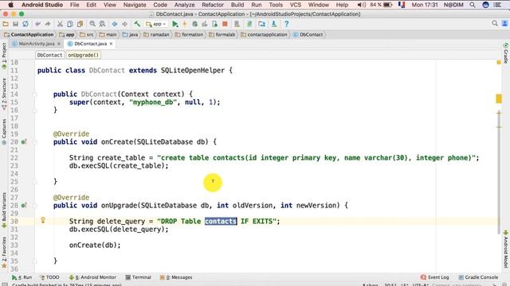This screenshot has height=286, width=510.
Task: Open the Gradle Console panel
Action: (478, 277)
